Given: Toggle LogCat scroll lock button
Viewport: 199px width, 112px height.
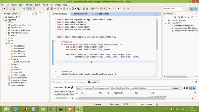Looking at the screenshot, I should [x=194, y=88].
